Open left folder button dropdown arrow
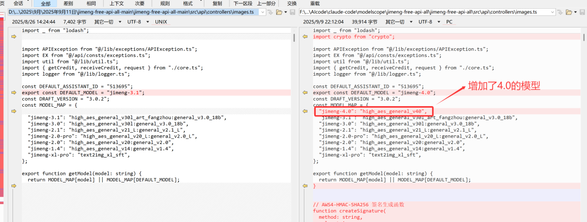The width and height of the screenshot is (587, 222). (285, 12)
